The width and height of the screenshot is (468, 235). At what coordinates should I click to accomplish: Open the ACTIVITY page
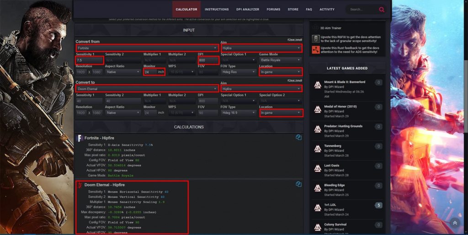pos(327,9)
